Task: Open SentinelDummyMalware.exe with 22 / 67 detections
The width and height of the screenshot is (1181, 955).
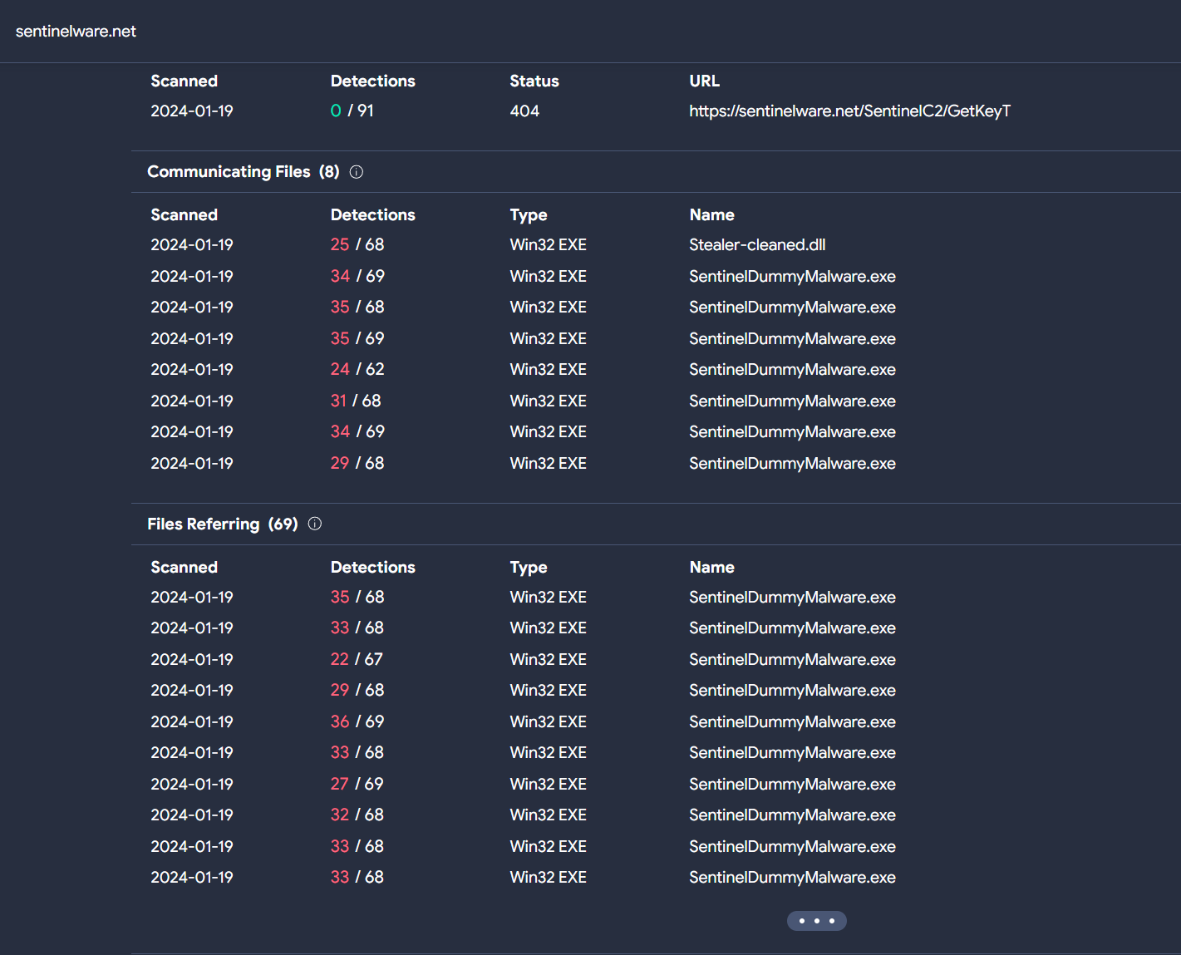Action: [x=792, y=660]
